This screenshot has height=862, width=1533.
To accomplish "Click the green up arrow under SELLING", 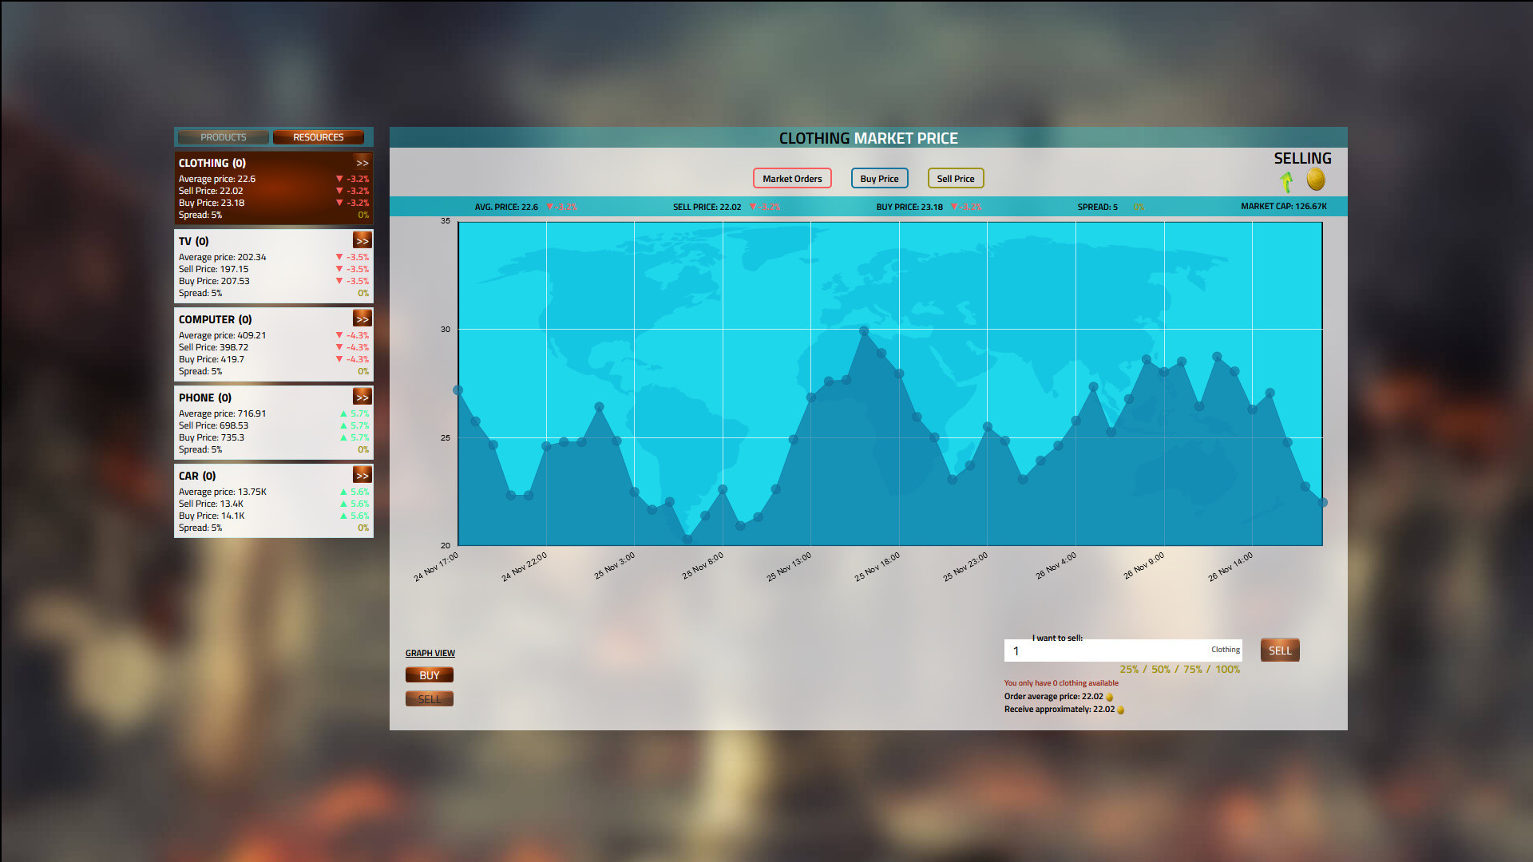I will click(x=1286, y=181).
